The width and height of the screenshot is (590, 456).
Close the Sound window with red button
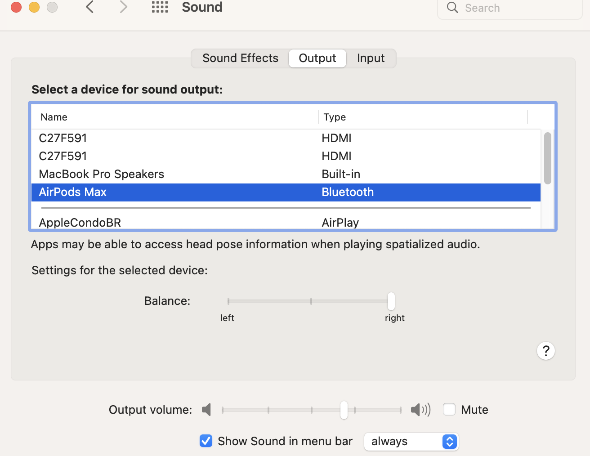(x=16, y=7)
